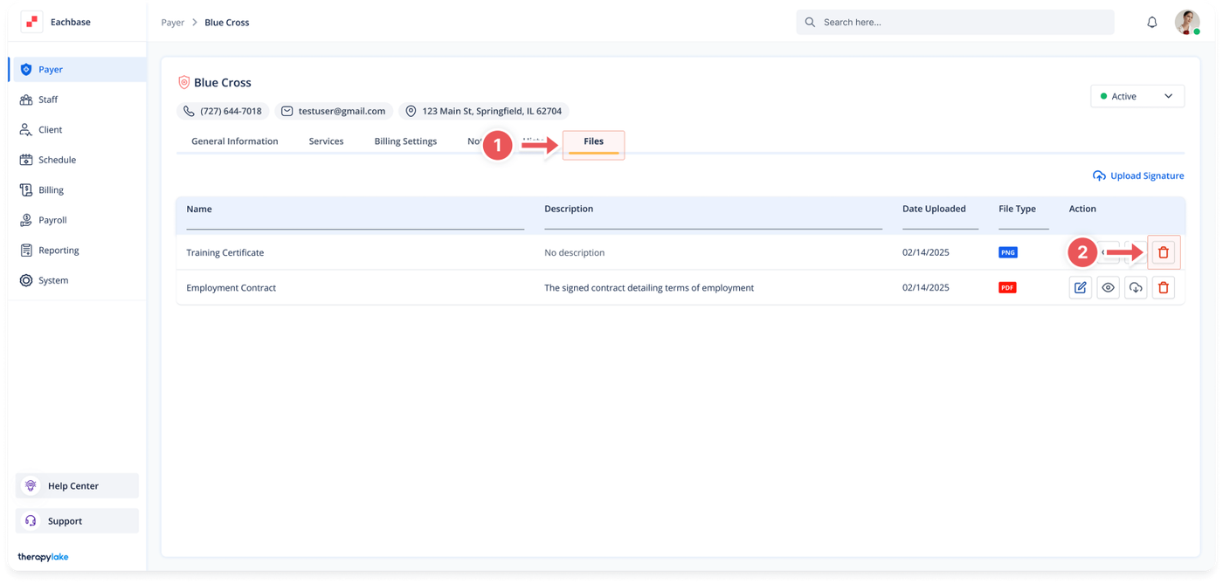Open Staff in sidebar
Viewport: 1223px width, 584px height.
(78, 100)
